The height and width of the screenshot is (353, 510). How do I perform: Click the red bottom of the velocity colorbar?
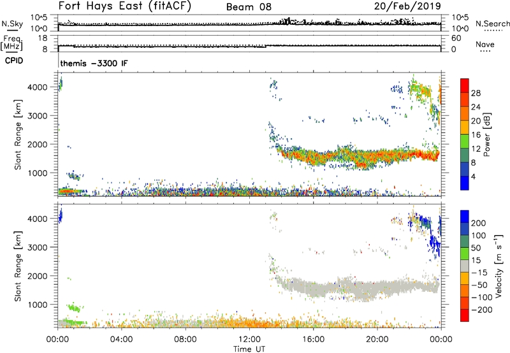pyautogui.click(x=465, y=315)
